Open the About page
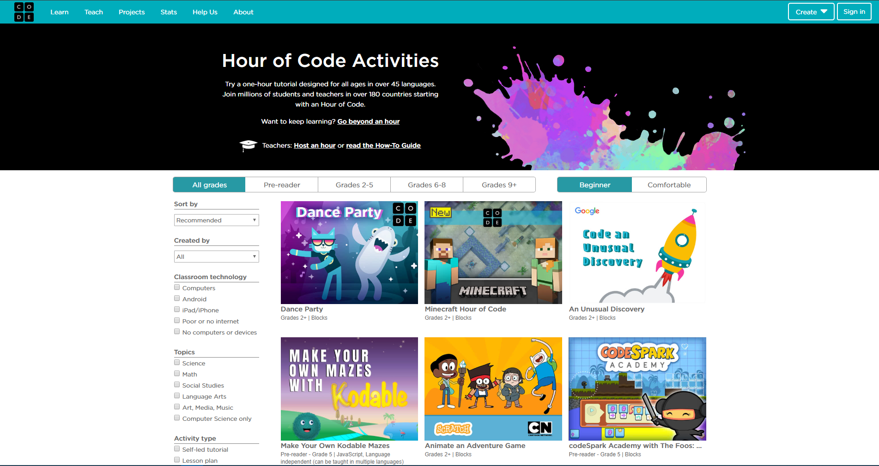This screenshot has height=466, width=879. [x=243, y=12]
